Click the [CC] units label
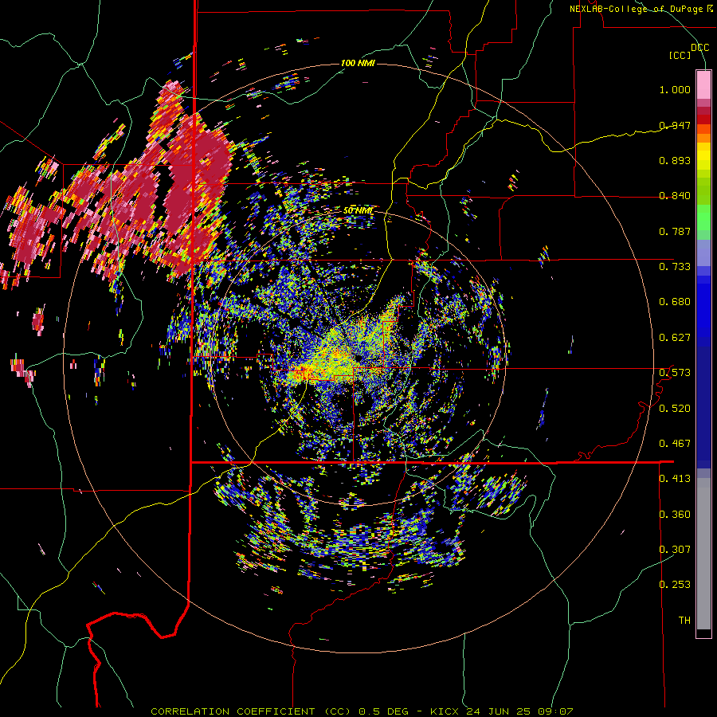 tap(680, 55)
